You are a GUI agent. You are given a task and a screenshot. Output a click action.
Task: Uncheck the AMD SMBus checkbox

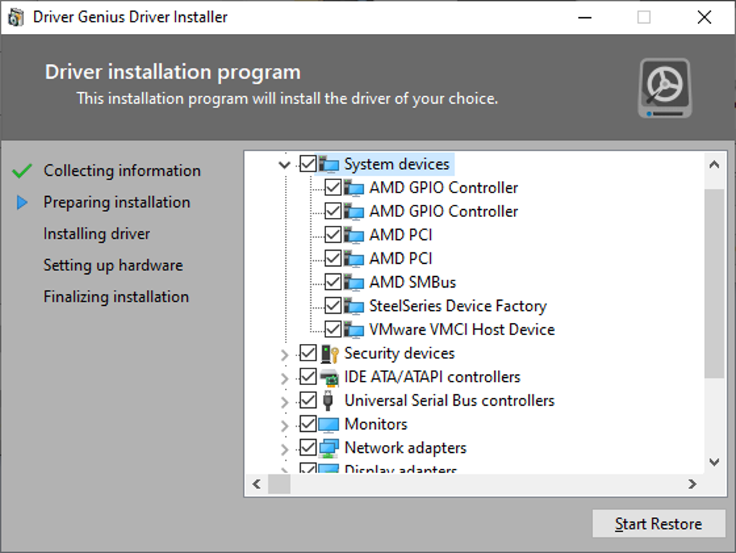[x=333, y=282]
